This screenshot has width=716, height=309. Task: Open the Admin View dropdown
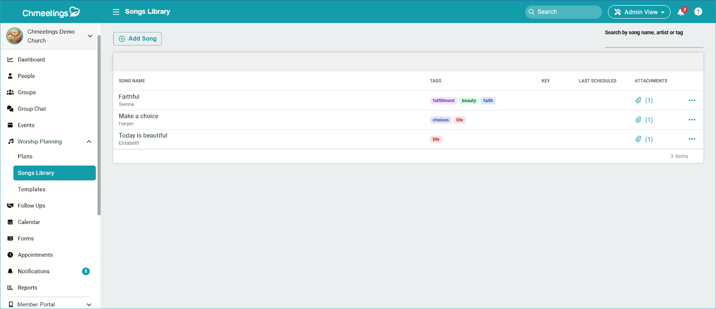pos(639,12)
